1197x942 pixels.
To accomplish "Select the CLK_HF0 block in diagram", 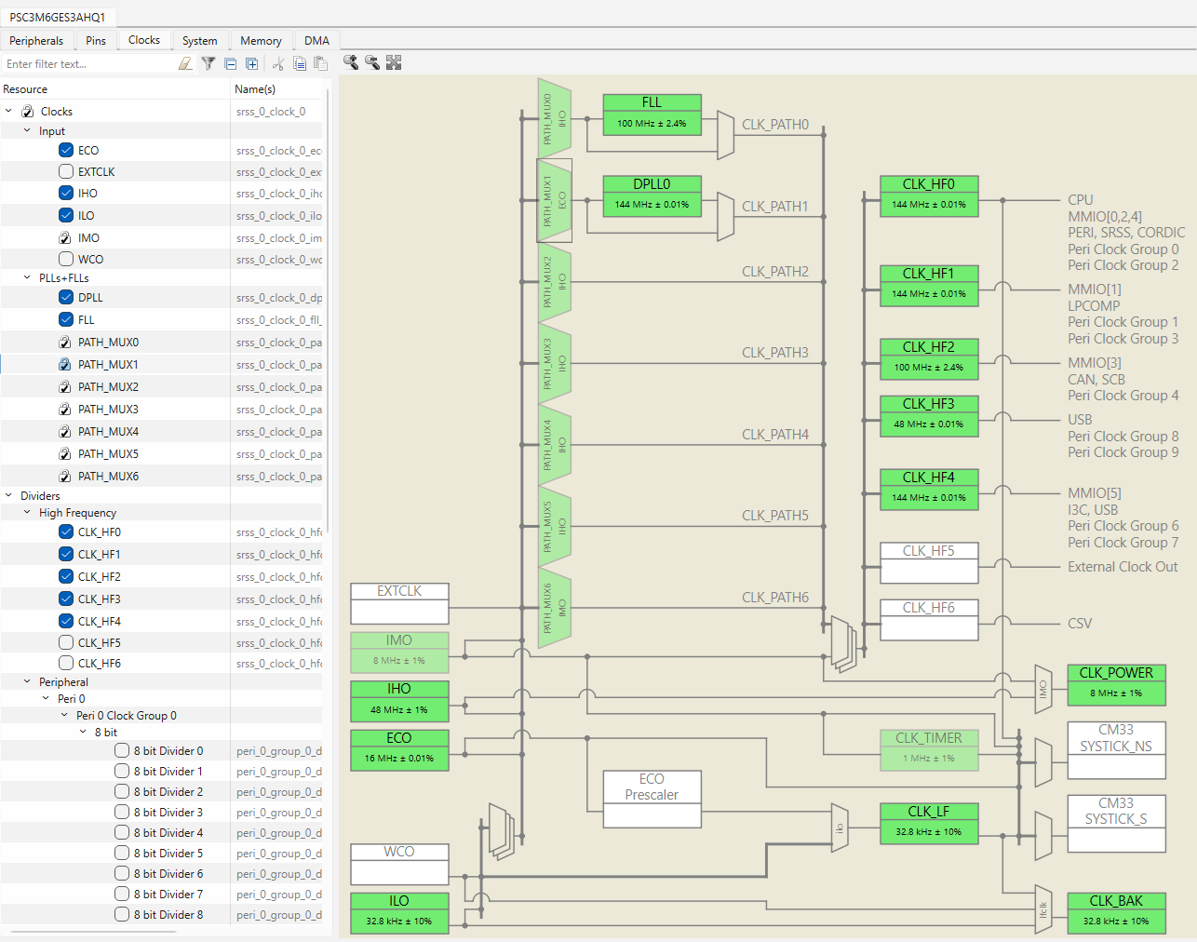I will [x=929, y=196].
